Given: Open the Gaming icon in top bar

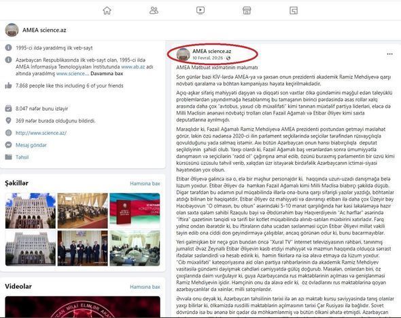Looking at the screenshot, I should pyautogui.click(x=294, y=10).
